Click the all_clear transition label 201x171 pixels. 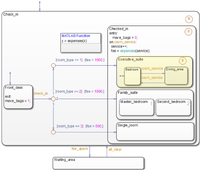point(115,149)
